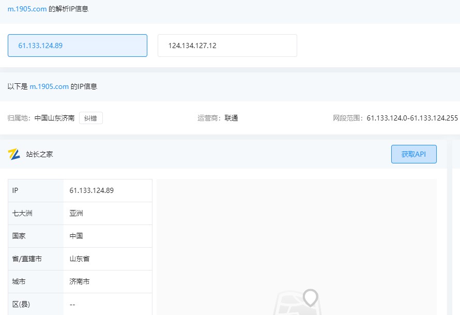460x315 pixels.
Task: Click the 省/直辖市 row label
Action: tap(27, 259)
